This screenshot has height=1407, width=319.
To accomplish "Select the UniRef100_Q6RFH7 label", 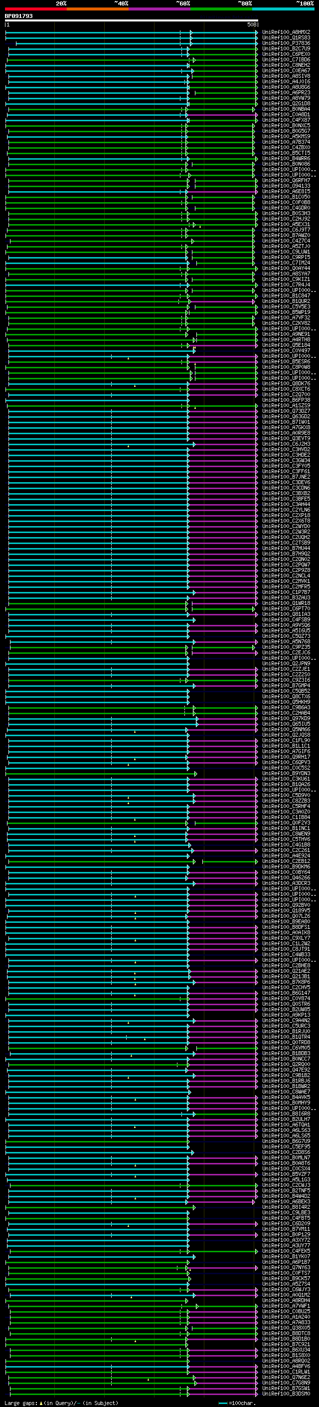I will point(286,180).
